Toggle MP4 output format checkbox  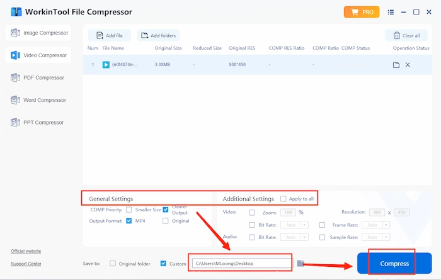[129, 221]
